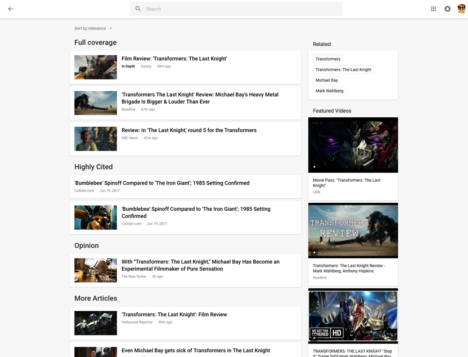The image size is (468, 357).
Task: Toggle the Transformers topic chip
Action: click(328, 59)
